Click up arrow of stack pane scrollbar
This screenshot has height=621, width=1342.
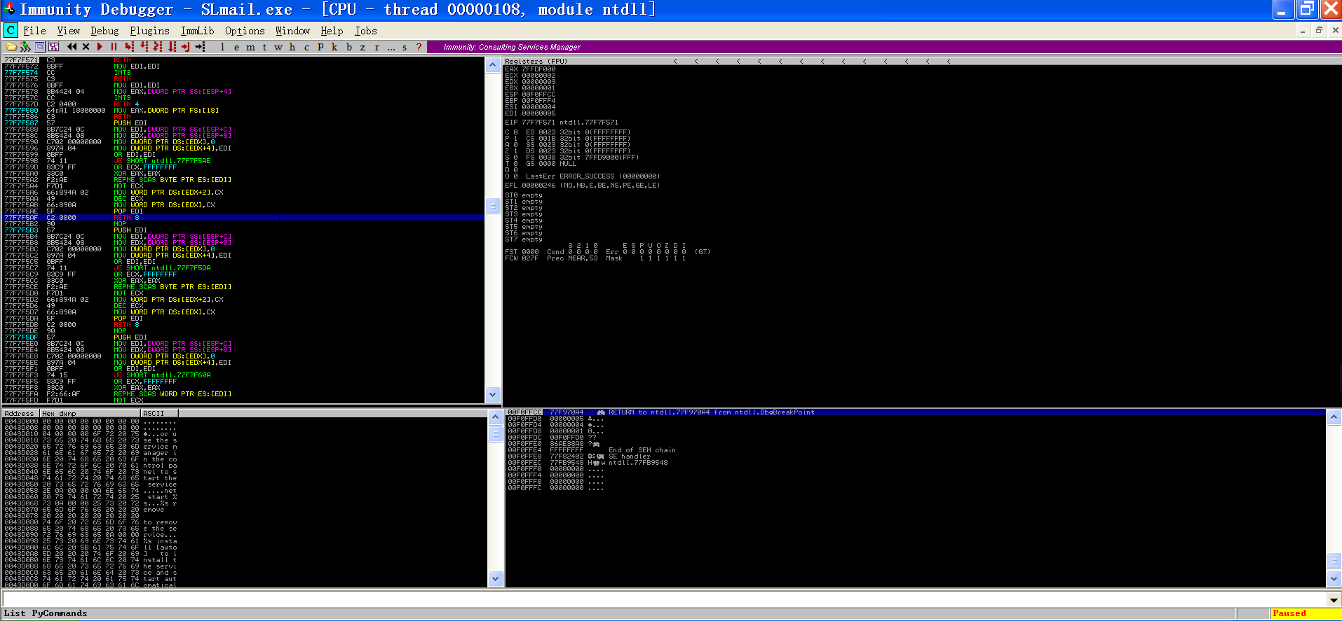(1334, 417)
